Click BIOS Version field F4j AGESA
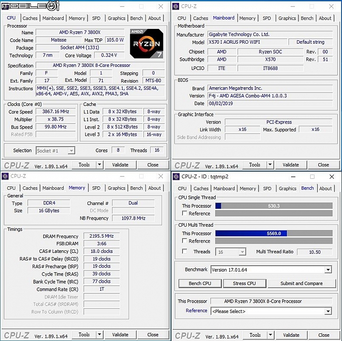This screenshot has height=341, width=342. (270, 96)
